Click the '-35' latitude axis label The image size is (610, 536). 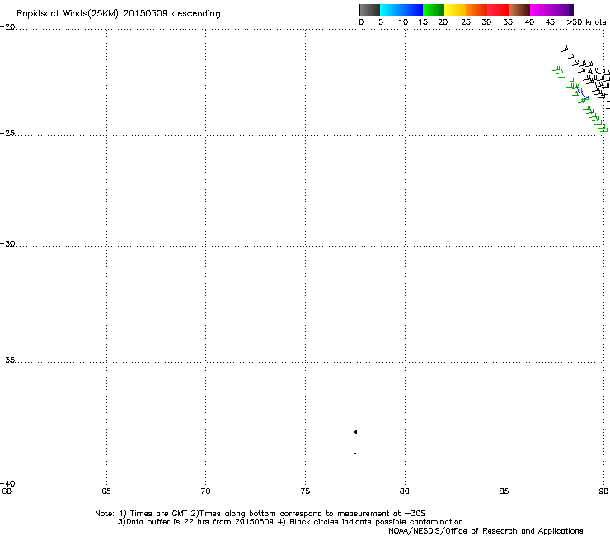(7, 360)
